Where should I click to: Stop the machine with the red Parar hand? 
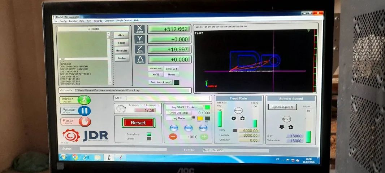coord(85,121)
